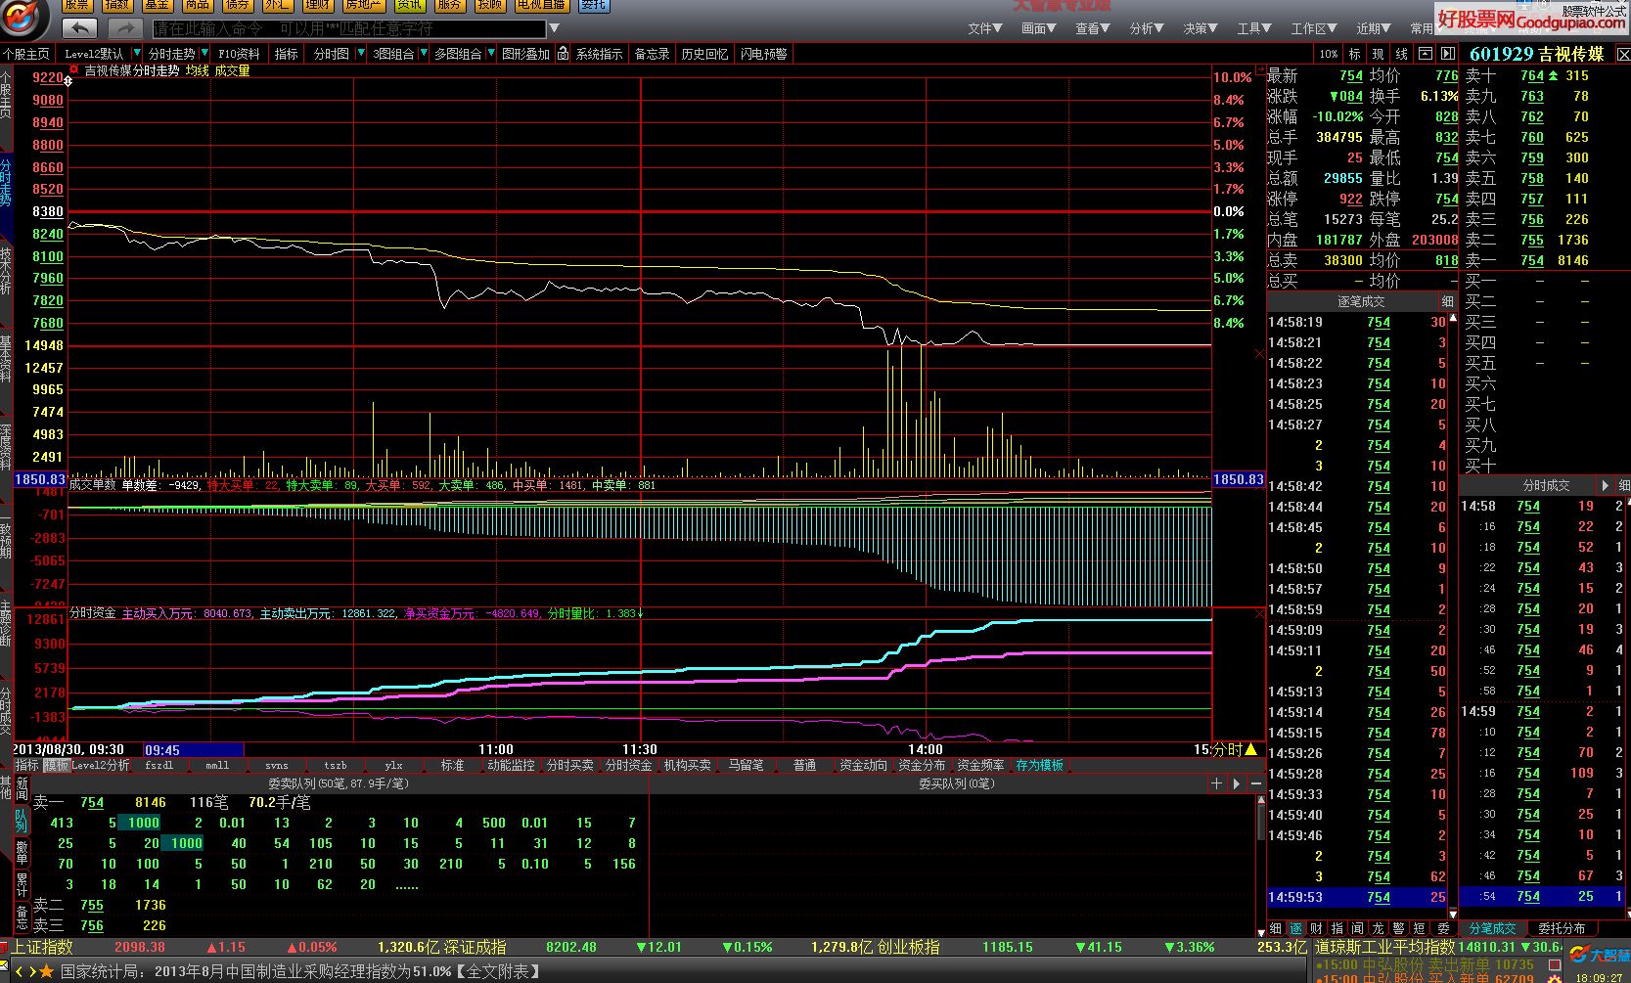1631x983 pixels.
Task: Go back with the left arrow button
Action: (x=79, y=28)
